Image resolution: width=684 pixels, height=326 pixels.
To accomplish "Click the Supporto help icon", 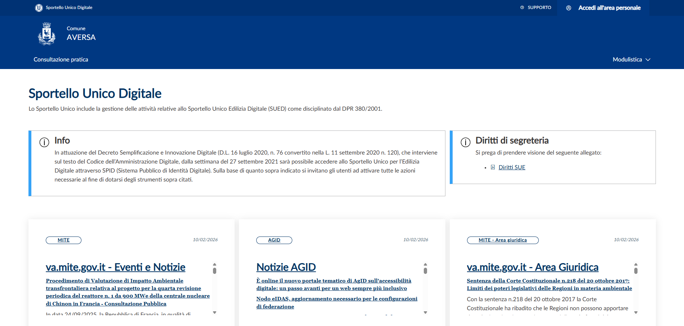I will coord(522,8).
